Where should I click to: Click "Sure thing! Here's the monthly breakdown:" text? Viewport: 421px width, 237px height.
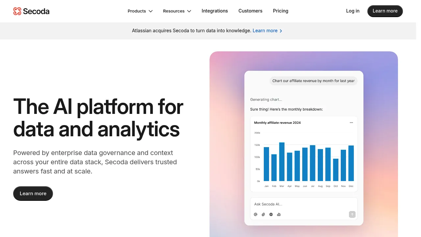286,109
